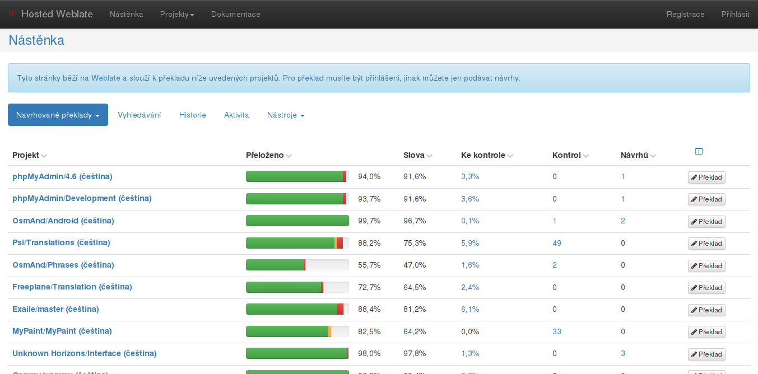Open 3,3% Ke kontrole for phpMyAdmin/4.6
This screenshot has height=374, width=758.
[470, 176]
